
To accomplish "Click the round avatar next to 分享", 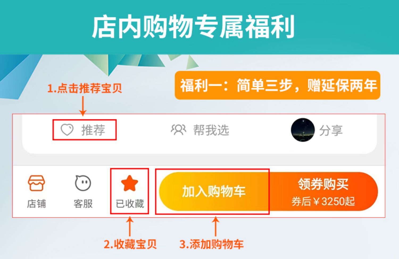I will click(x=303, y=130).
